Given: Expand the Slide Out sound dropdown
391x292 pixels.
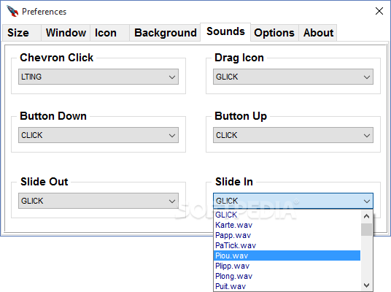Looking at the screenshot, I should pyautogui.click(x=98, y=201).
